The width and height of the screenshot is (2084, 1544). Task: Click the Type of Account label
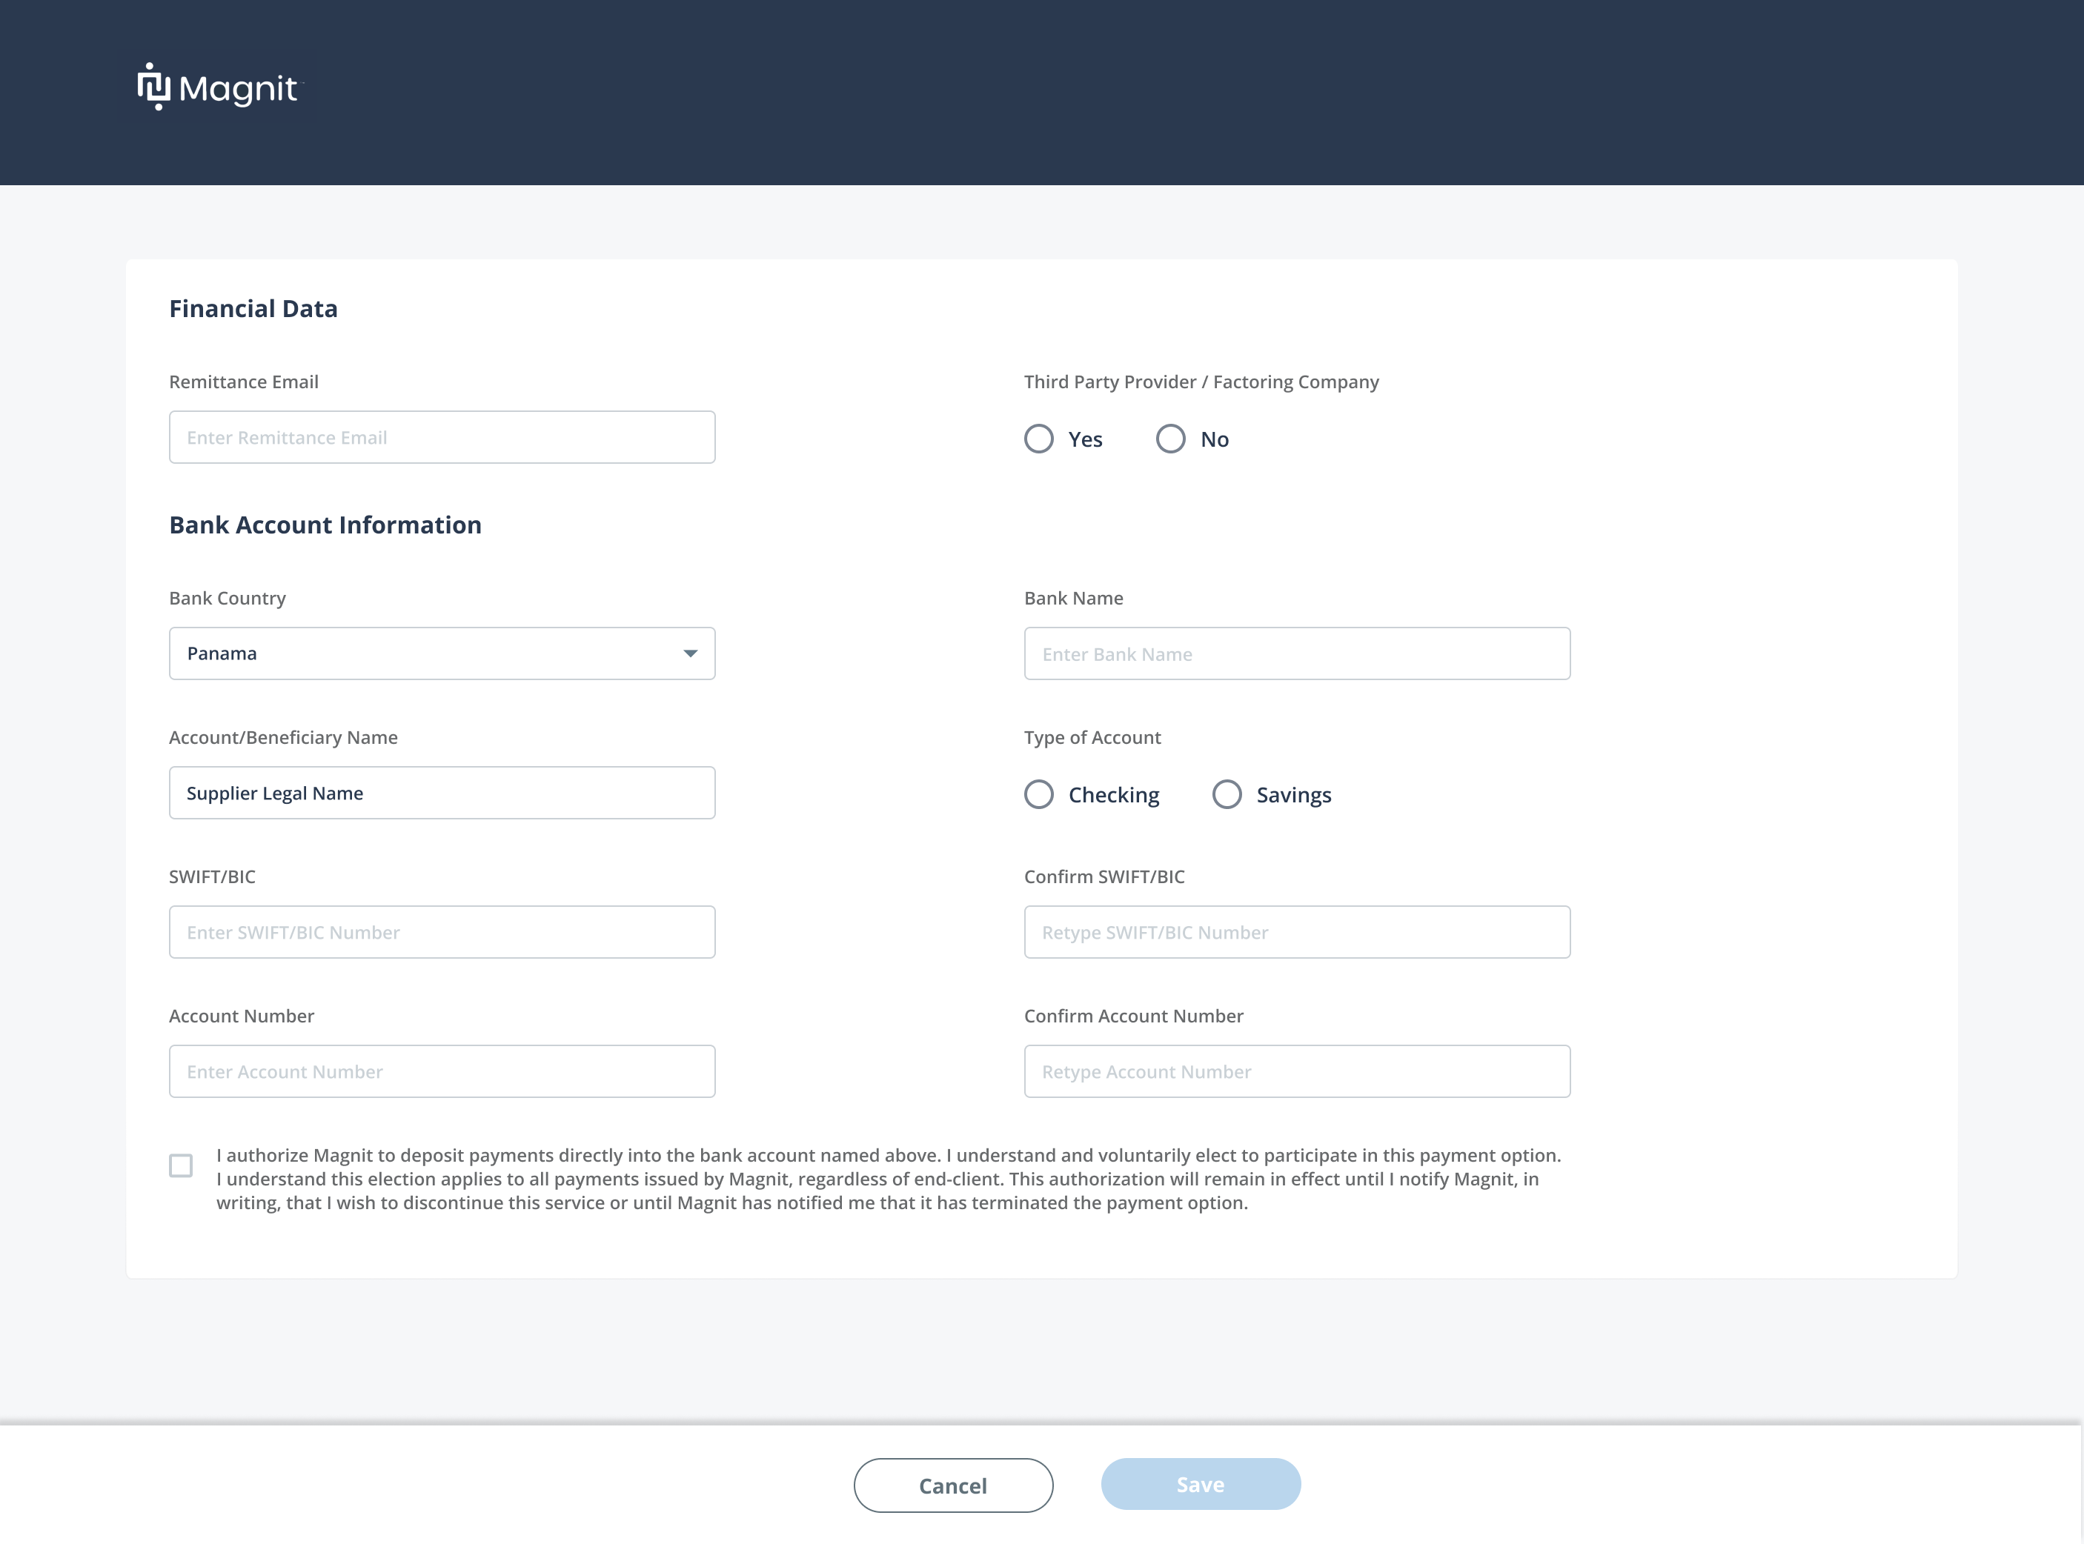click(1092, 737)
